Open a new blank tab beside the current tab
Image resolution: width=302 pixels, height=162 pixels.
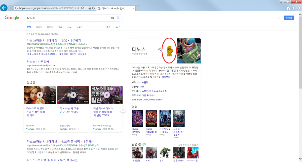[138, 8]
